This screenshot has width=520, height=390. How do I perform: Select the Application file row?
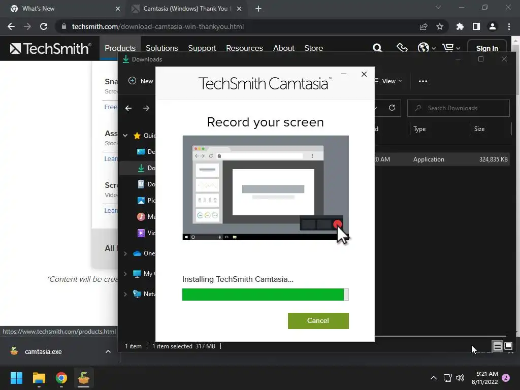tap(442, 159)
